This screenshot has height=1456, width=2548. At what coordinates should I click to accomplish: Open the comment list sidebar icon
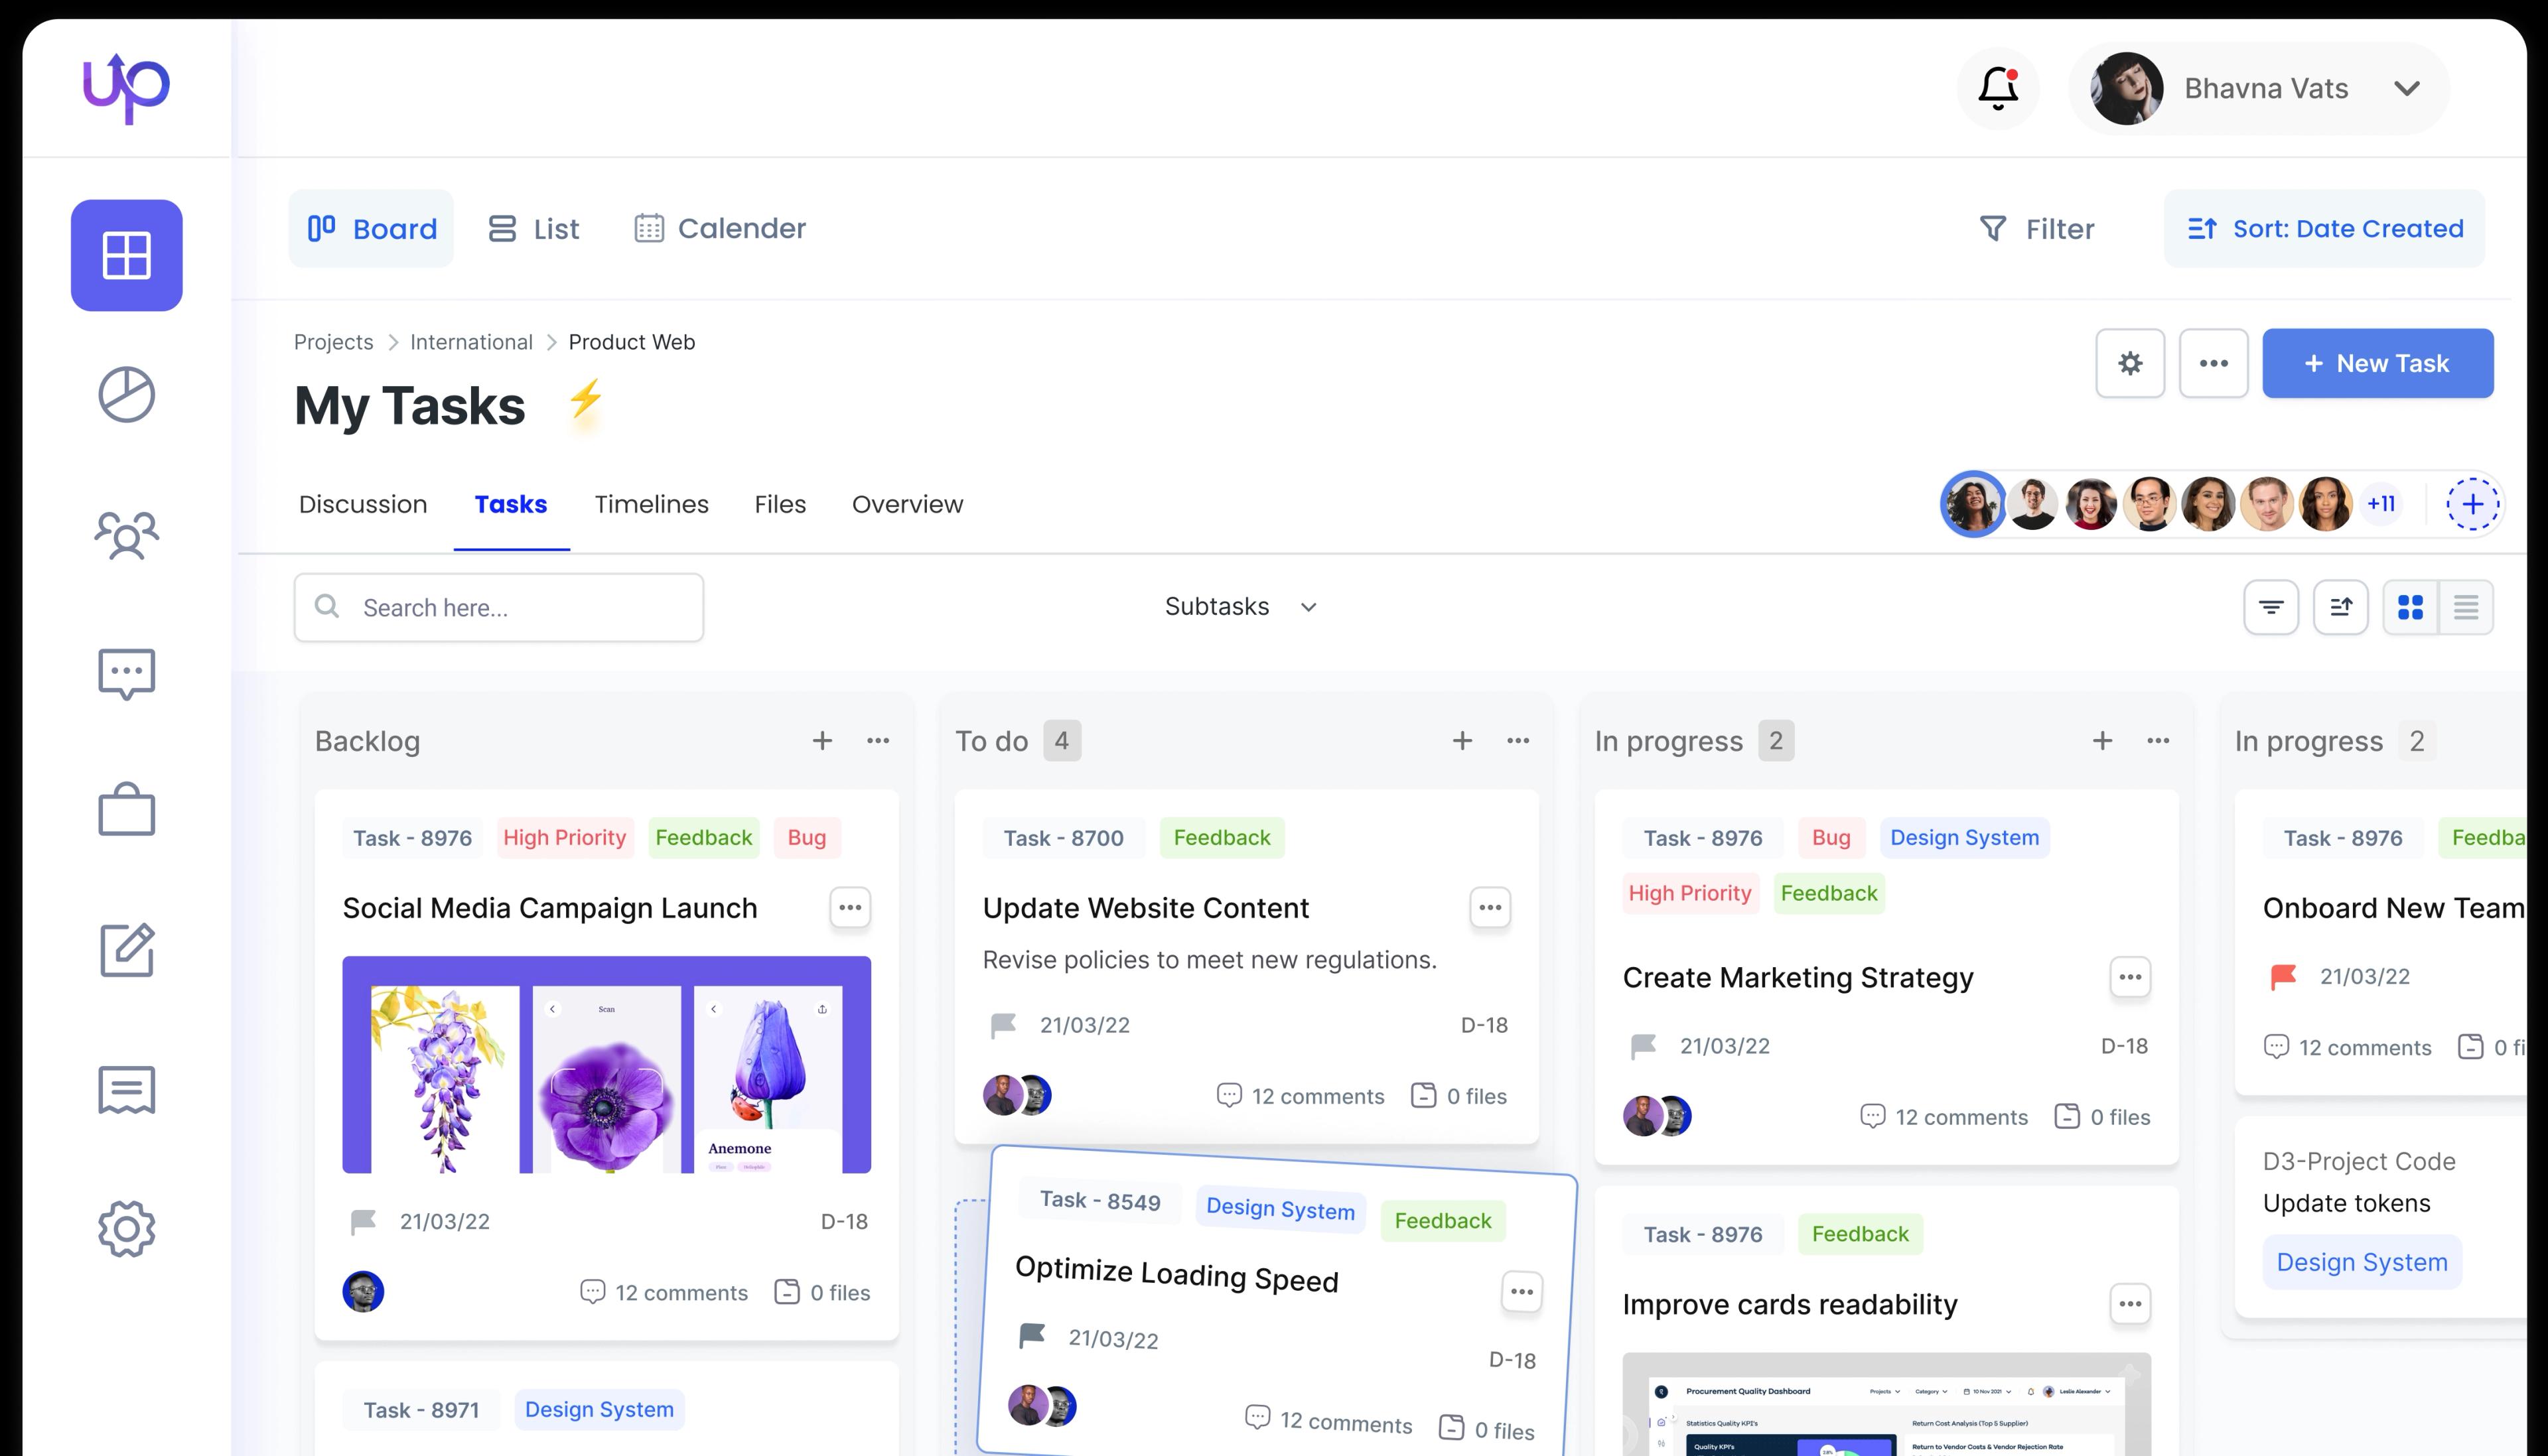coord(126,1089)
